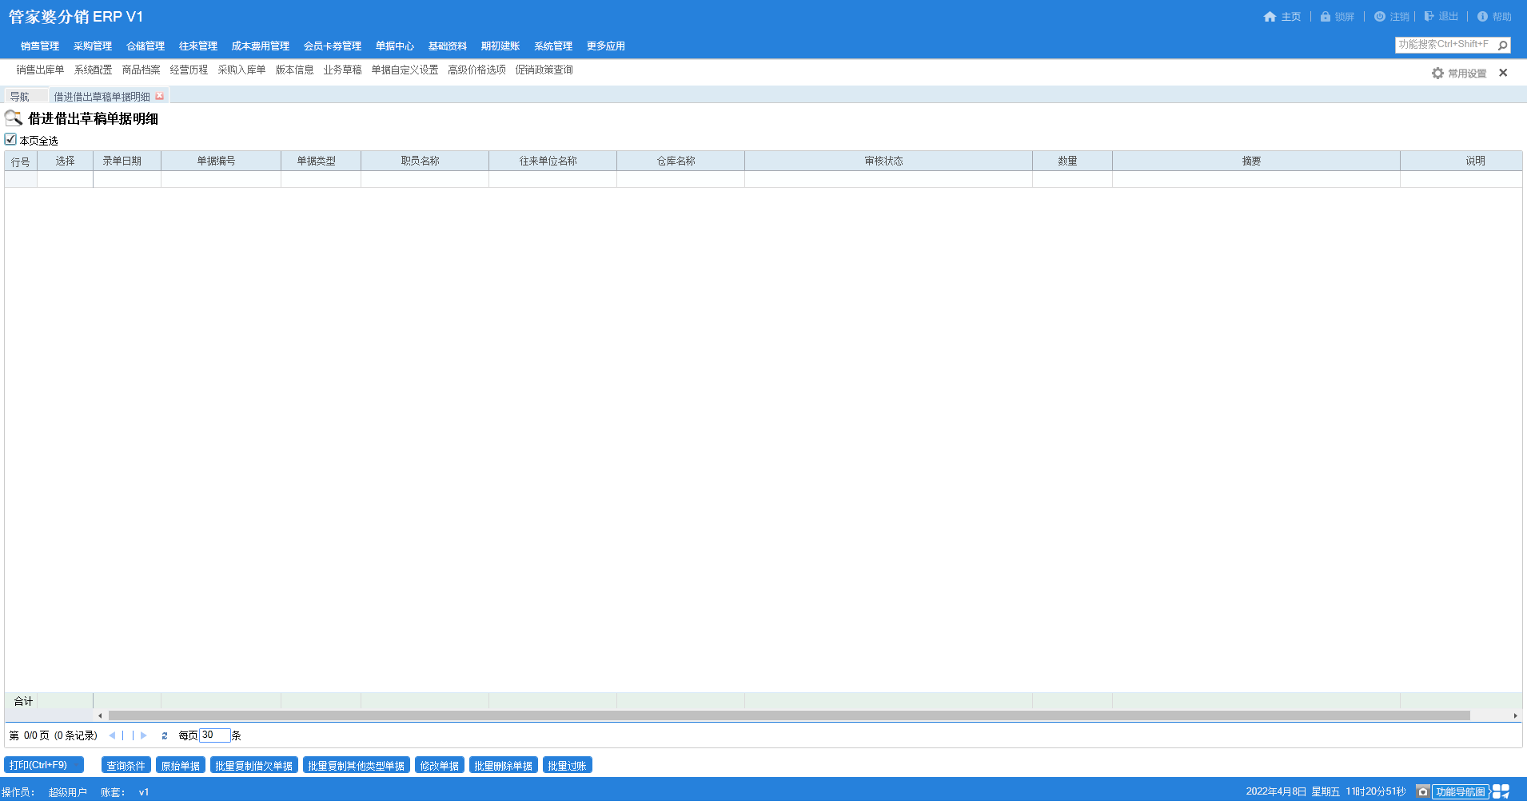Click the 单据类型 column header

click(x=321, y=161)
